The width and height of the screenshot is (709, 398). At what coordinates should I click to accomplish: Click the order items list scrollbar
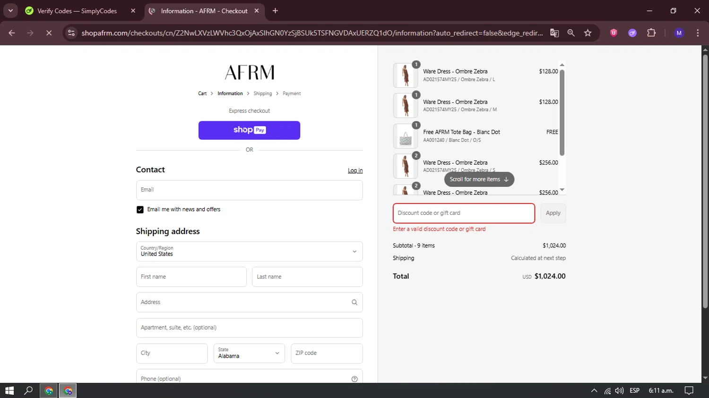pyautogui.click(x=562, y=112)
